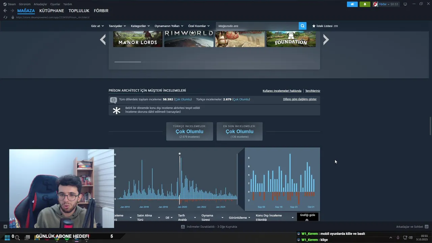Click the store search magnifier button

pos(303,26)
